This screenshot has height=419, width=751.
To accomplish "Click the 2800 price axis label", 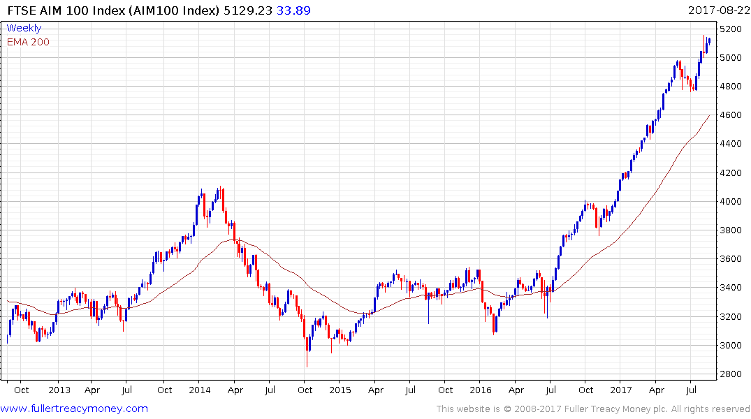I will [731, 374].
